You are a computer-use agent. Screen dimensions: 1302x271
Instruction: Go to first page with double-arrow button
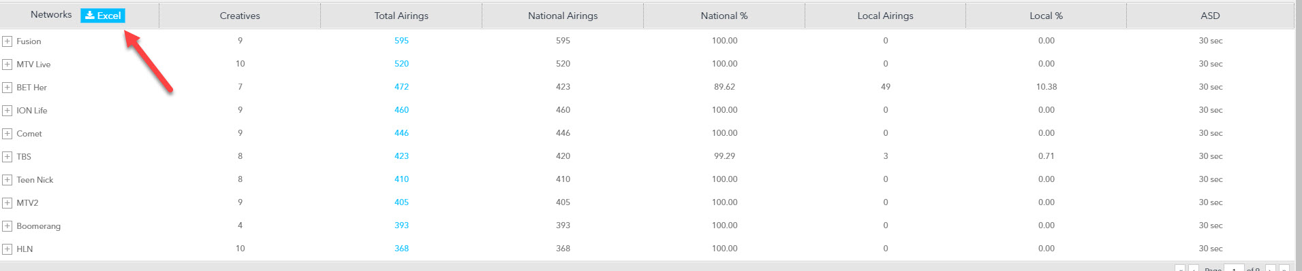[1181, 268]
